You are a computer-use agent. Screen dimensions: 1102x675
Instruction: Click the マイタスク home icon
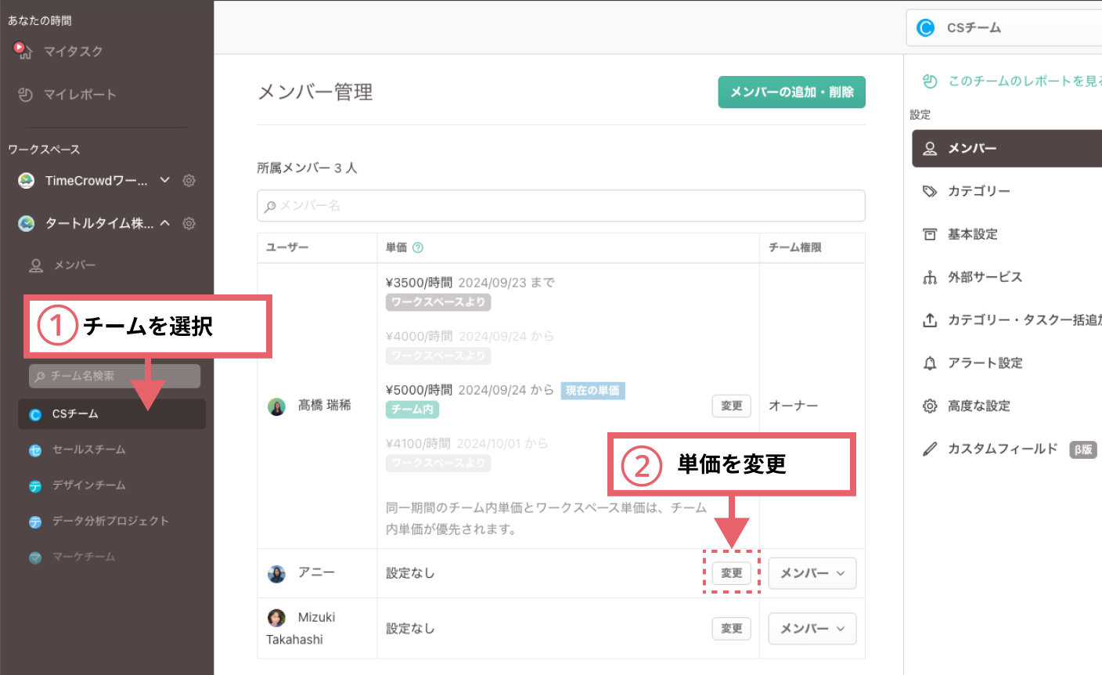23,51
